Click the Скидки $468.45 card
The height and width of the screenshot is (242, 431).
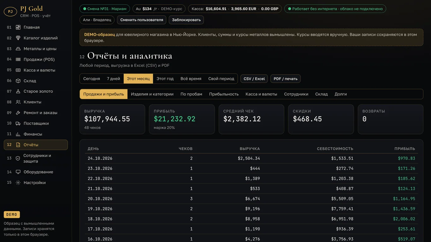(x=321, y=119)
